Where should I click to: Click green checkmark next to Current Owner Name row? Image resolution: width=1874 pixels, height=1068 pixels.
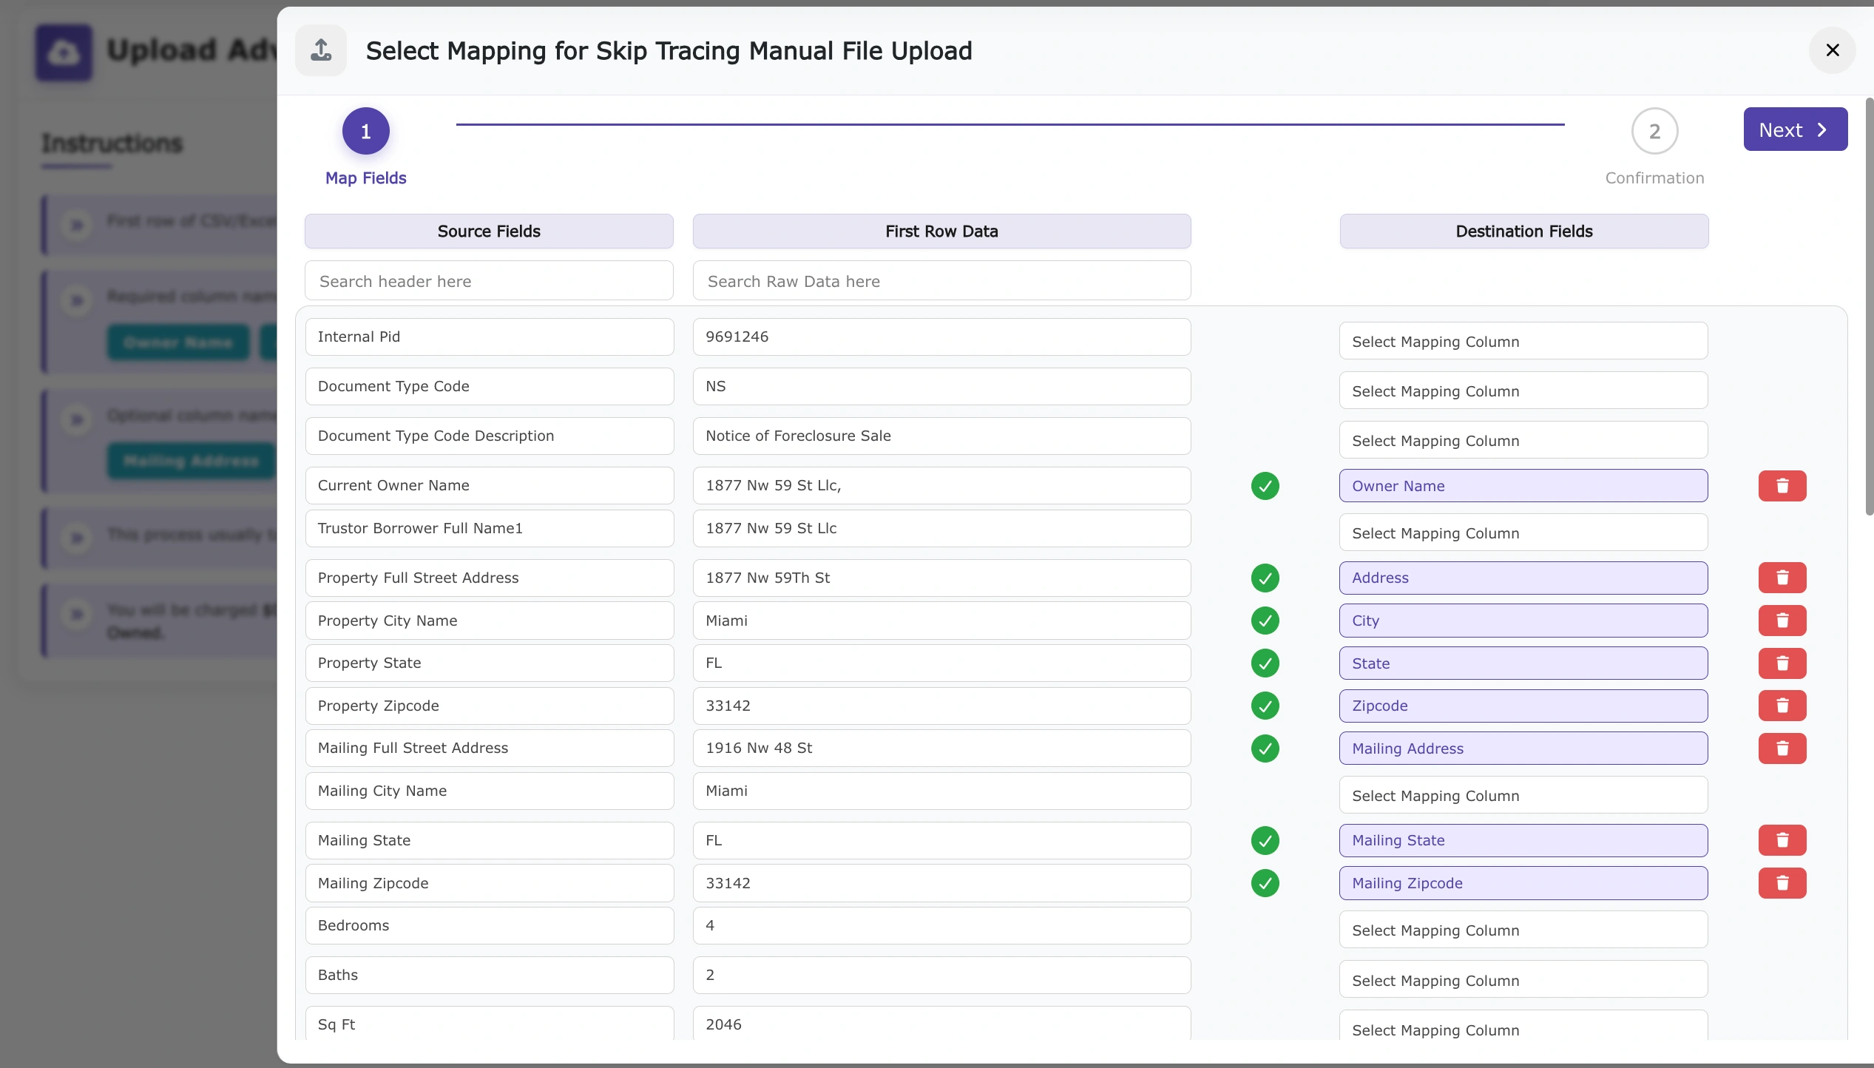pyautogui.click(x=1265, y=485)
